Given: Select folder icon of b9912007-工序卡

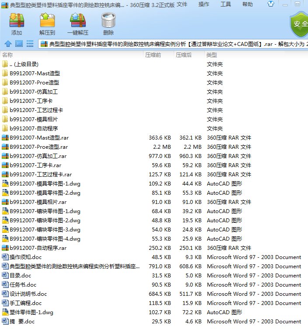Looking at the screenshot, I should coord(5,101).
